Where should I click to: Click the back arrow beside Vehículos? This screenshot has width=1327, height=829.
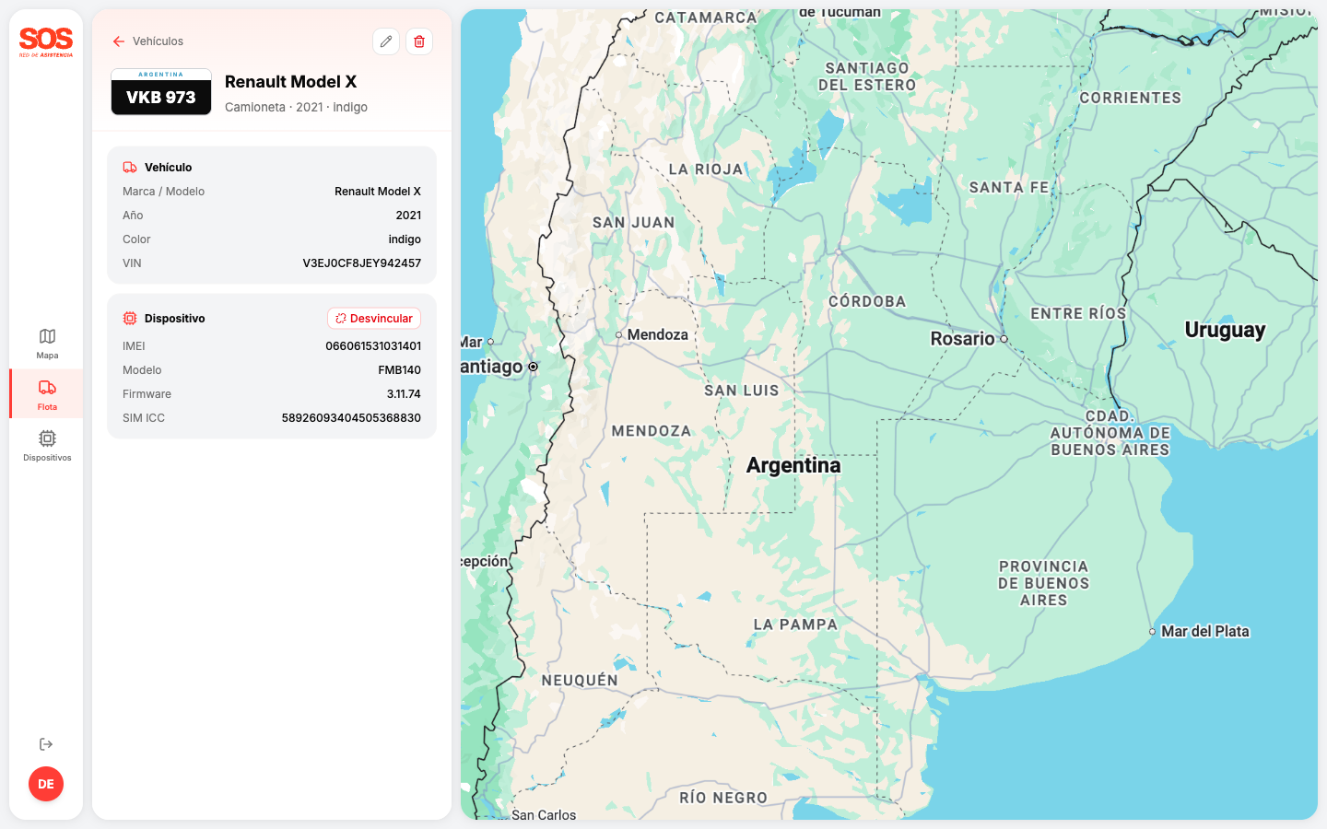coord(119,41)
